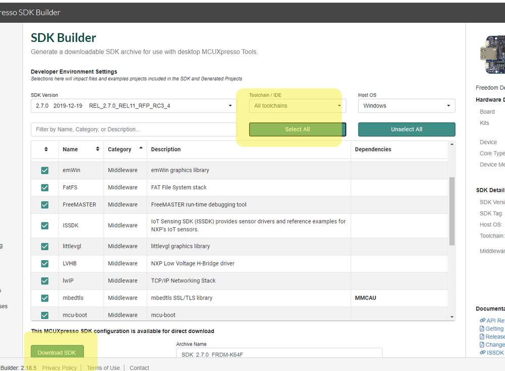
Task: Uncheck the lwIP checkbox
Action: [45, 281]
